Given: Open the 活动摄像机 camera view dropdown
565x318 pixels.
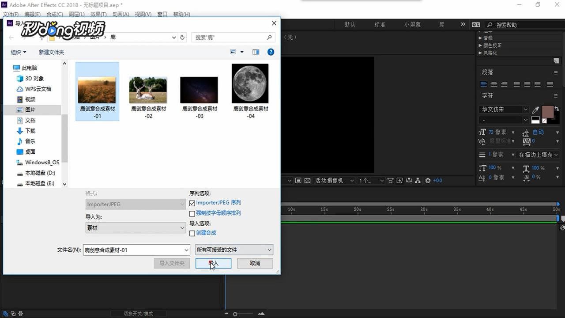Looking at the screenshot, I should point(335,181).
